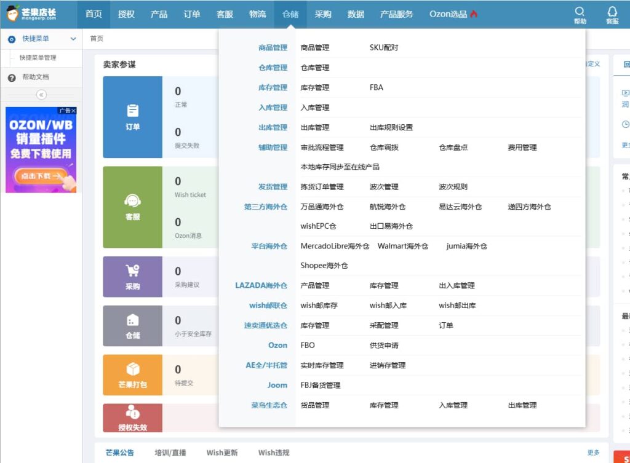
Task: Switch to the 仓储 menu tab
Action: [x=290, y=14]
